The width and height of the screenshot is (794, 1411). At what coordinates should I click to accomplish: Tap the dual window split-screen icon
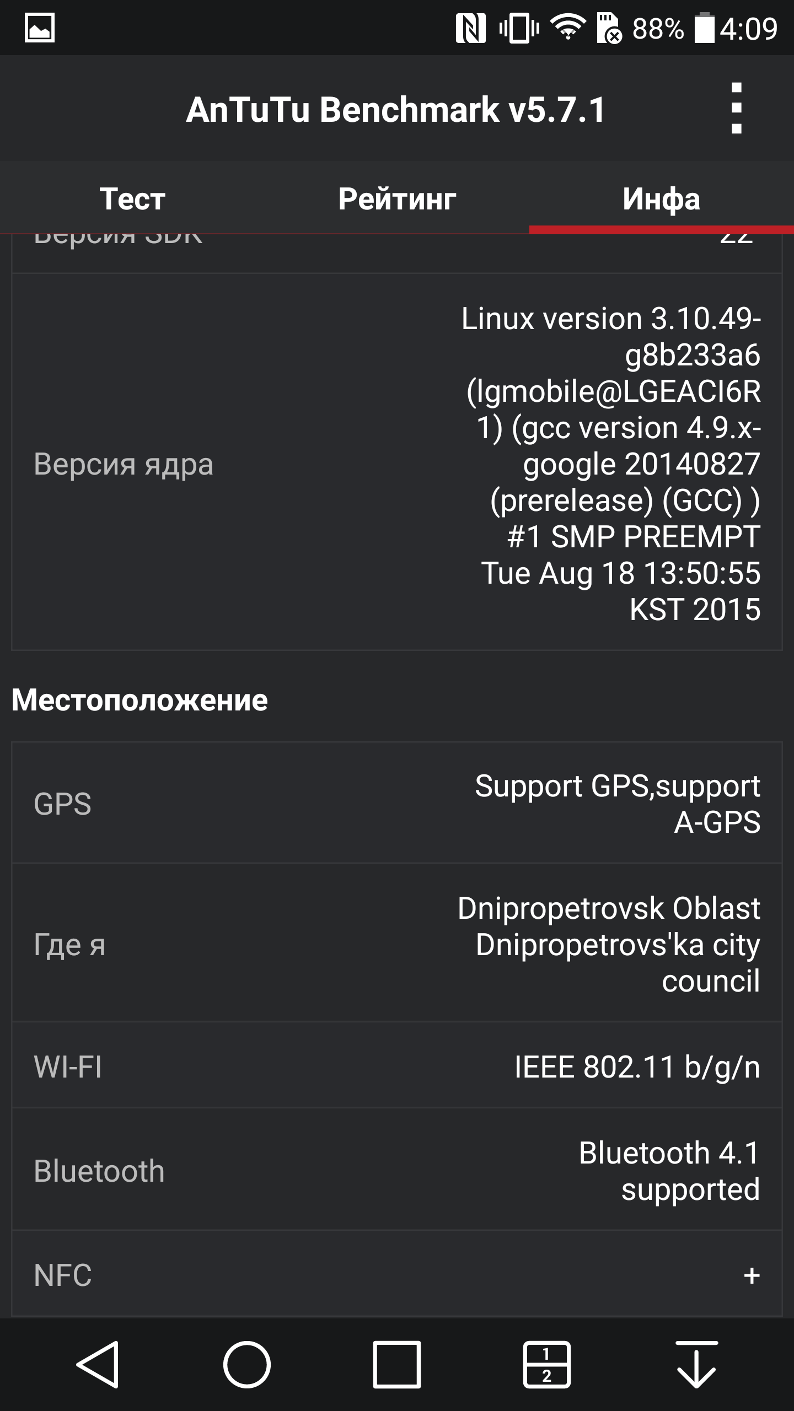coord(546,1364)
